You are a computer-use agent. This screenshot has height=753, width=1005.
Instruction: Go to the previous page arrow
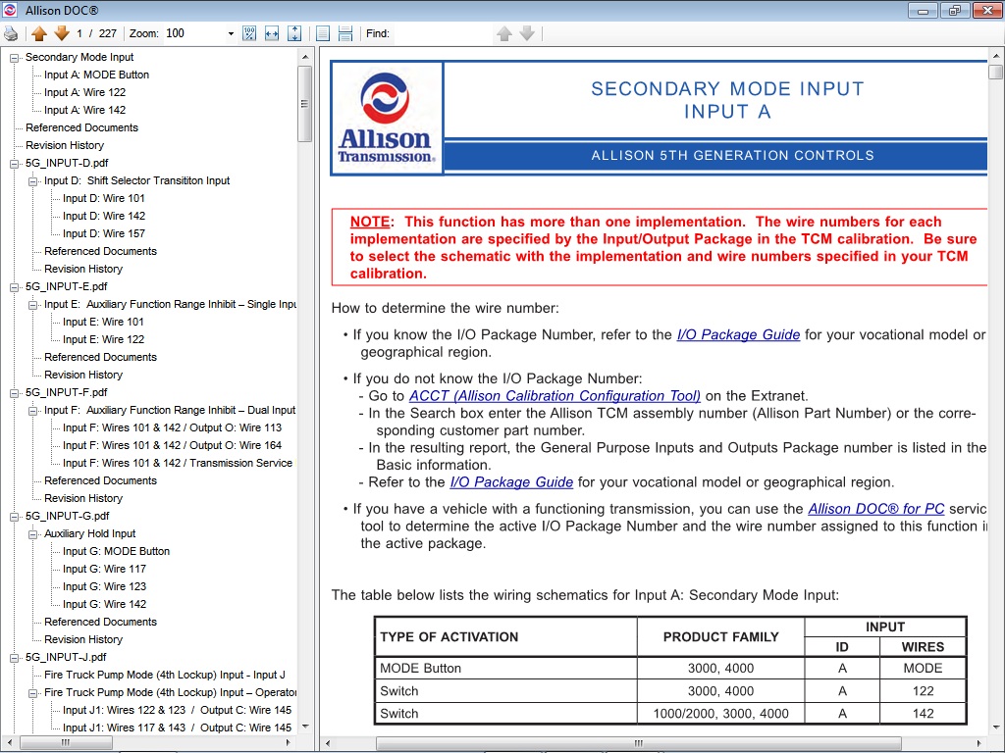[x=38, y=32]
